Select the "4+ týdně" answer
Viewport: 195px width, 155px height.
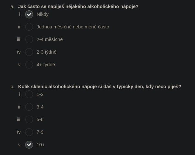coord(29,65)
